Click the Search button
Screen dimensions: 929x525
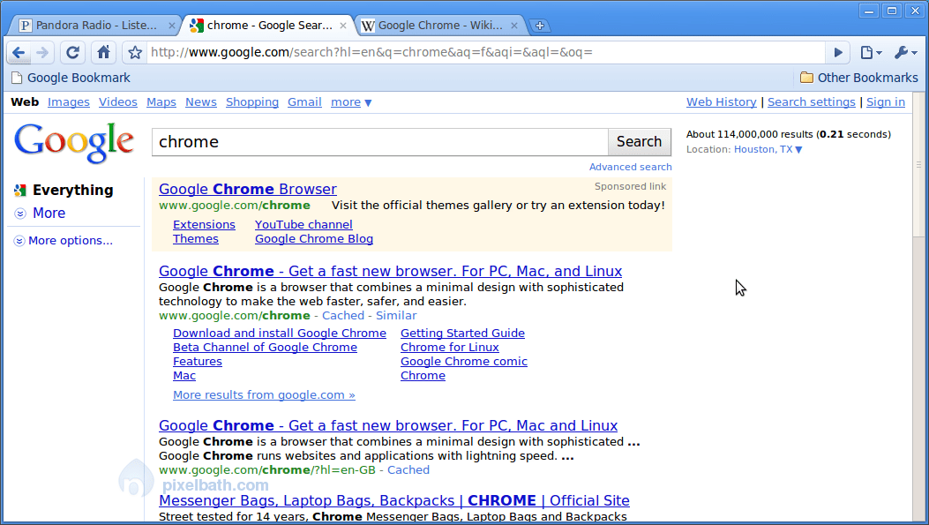click(x=640, y=142)
